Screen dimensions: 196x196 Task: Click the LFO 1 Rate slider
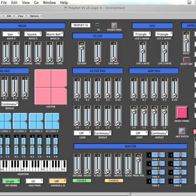tap(143, 51)
